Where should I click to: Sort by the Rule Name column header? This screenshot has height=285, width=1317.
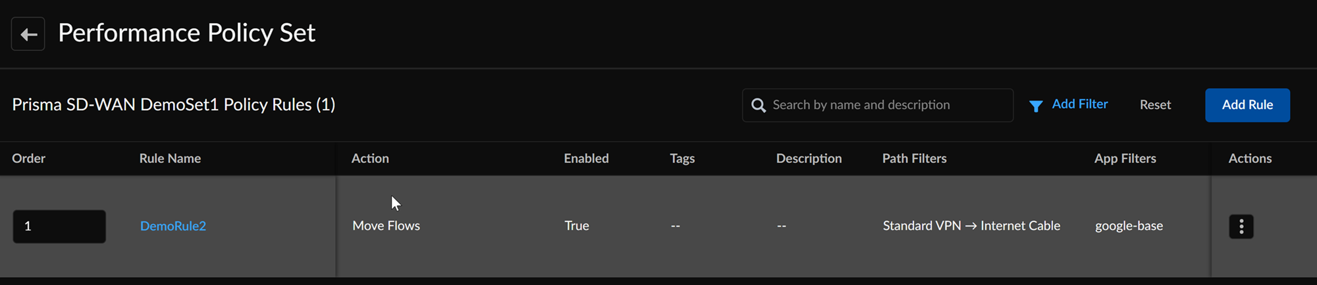[170, 158]
